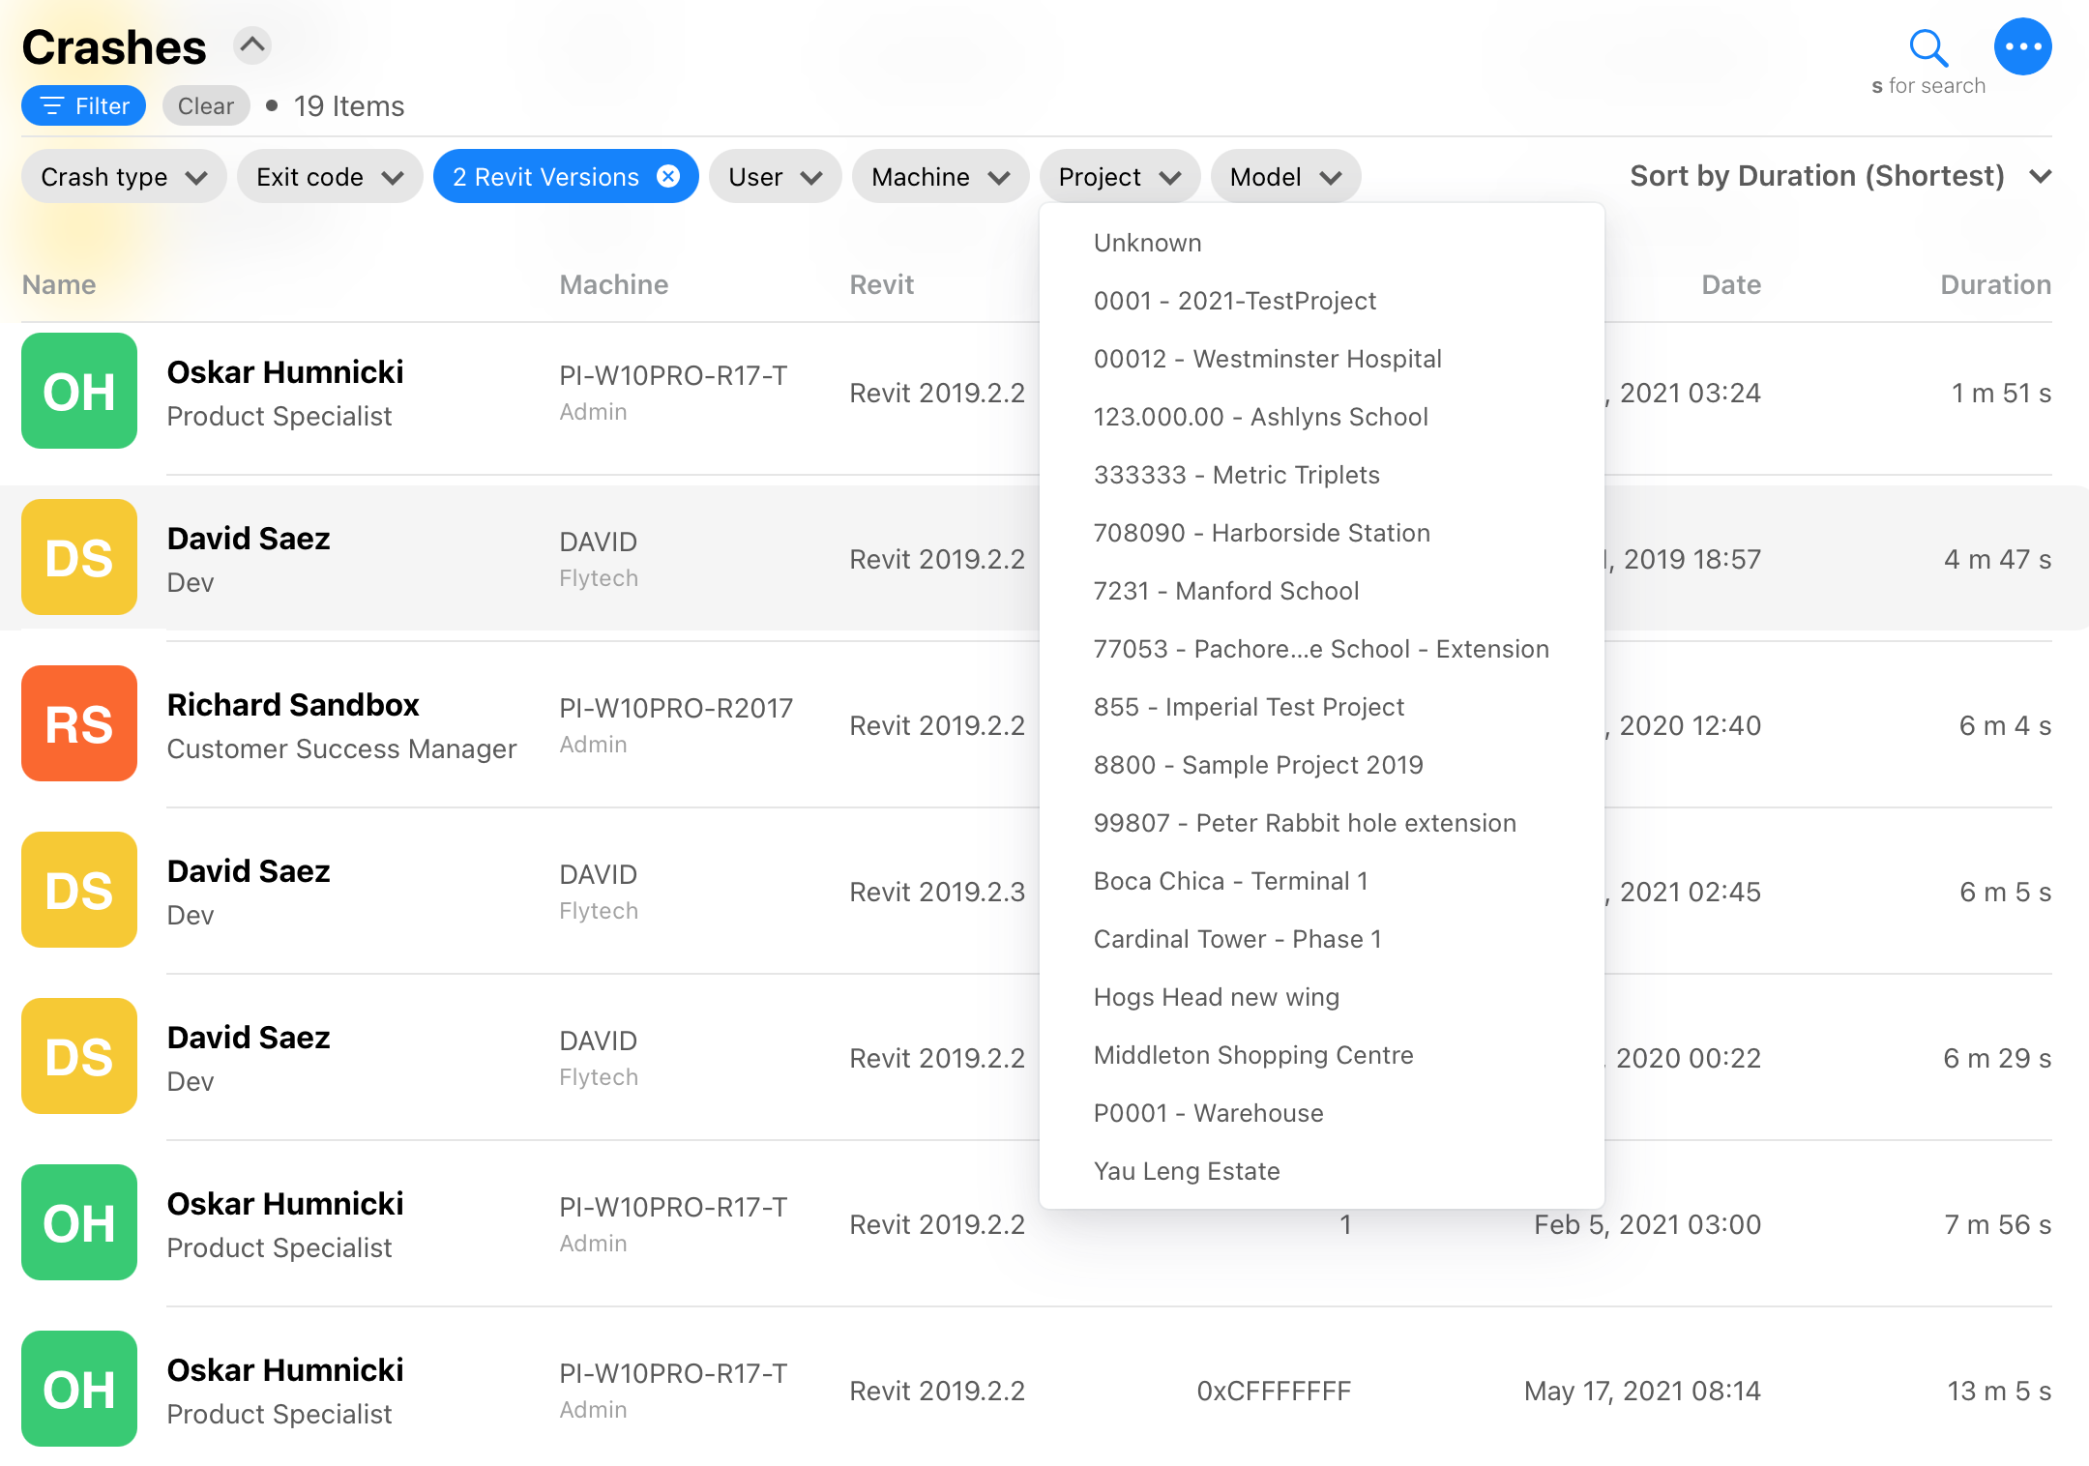Image resolution: width=2089 pixels, height=1466 pixels.
Task: Toggle the Model filter dropdown
Action: click(x=1284, y=176)
